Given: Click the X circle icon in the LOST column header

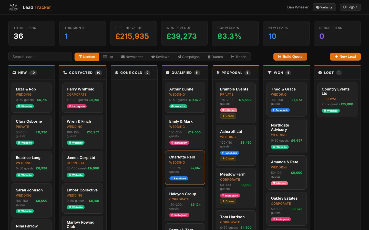Looking at the screenshot, I should click(x=320, y=73).
